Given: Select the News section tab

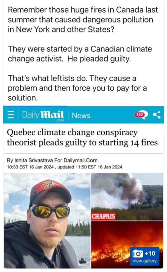Looking at the screenshot, I should click(x=81, y=116).
